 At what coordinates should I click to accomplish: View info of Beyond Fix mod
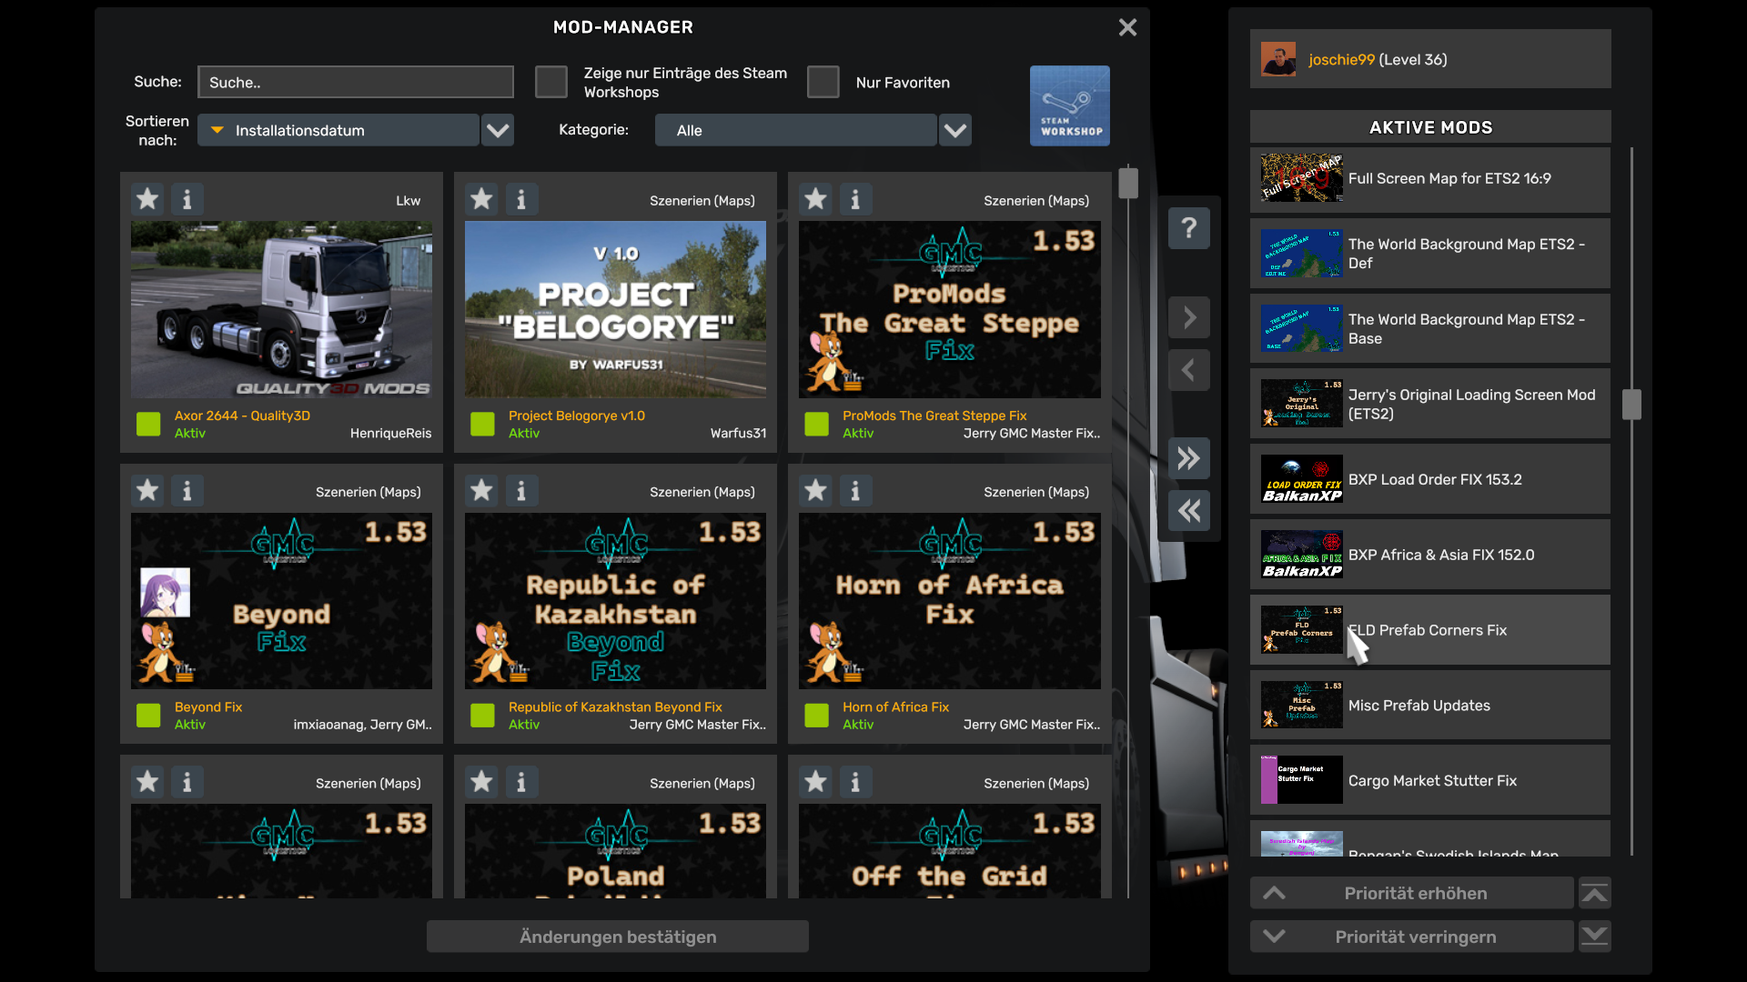click(187, 491)
